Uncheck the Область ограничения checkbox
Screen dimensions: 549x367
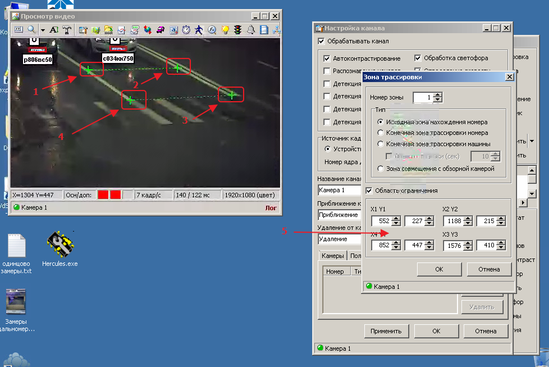click(x=369, y=191)
